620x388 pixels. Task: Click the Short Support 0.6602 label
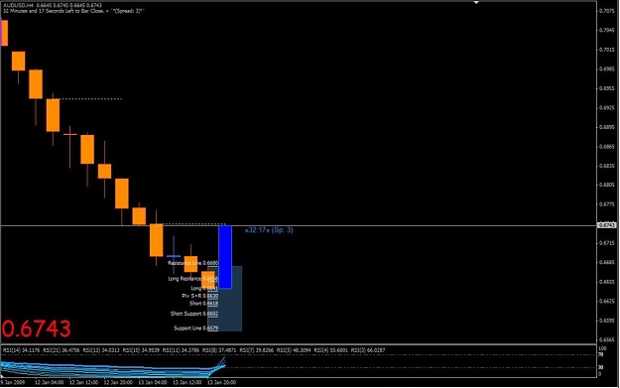(x=194, y=314)
